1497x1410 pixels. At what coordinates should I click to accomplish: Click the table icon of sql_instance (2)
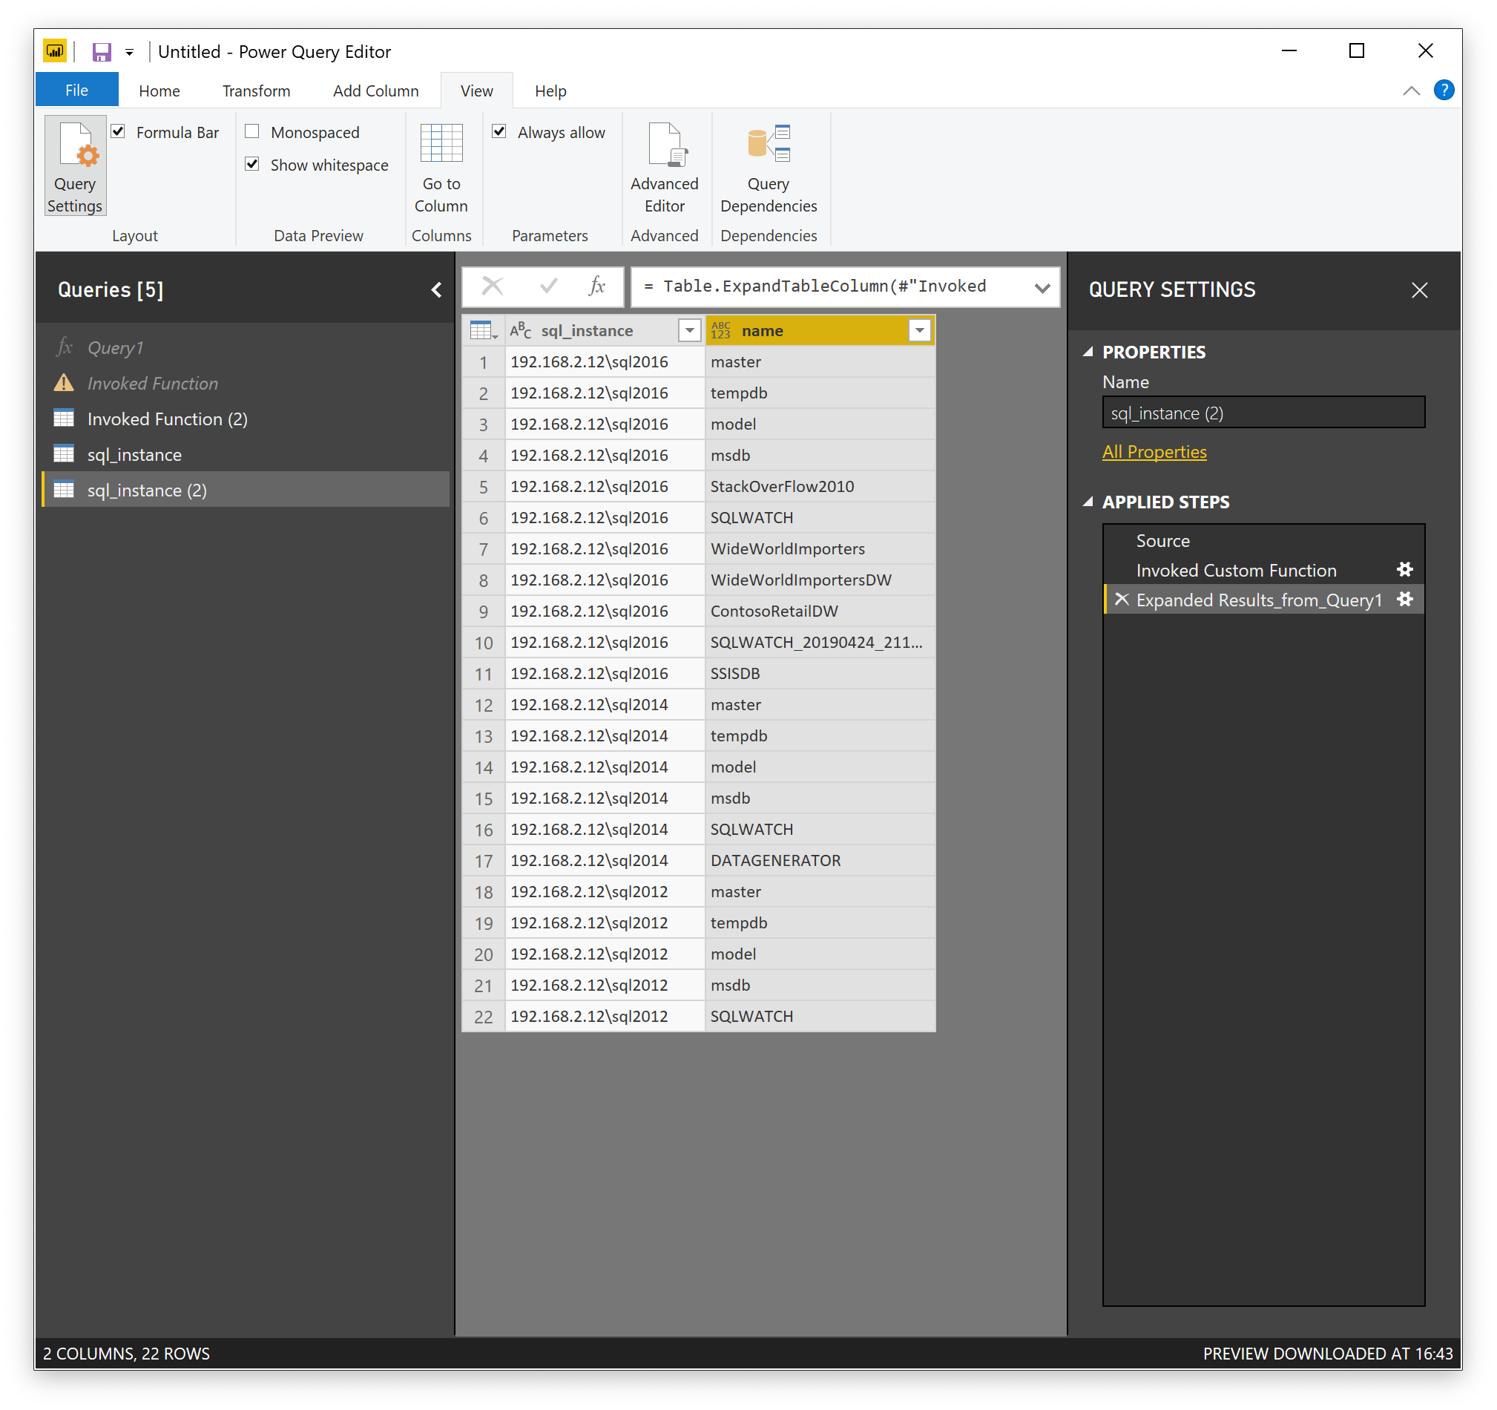64,490
